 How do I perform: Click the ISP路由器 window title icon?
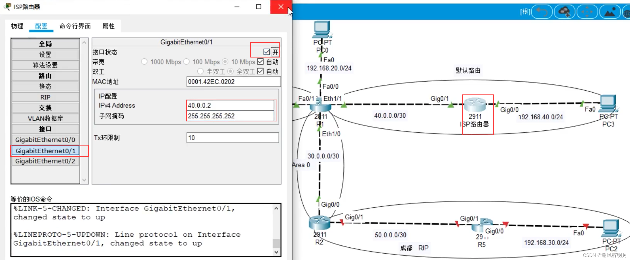(8, 6)
